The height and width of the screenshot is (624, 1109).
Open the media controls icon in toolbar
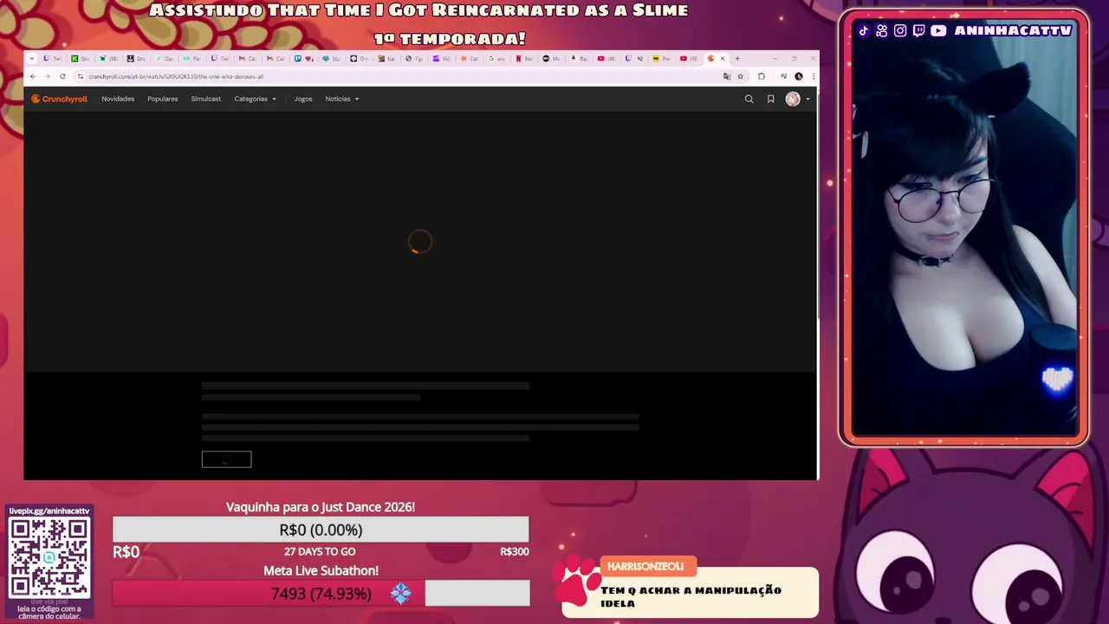[784, 76]
